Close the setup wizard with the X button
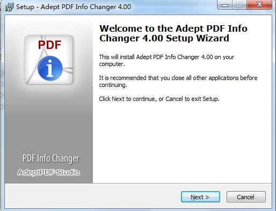The width and height of the screenshot is (276, 211). pos(259,5)
